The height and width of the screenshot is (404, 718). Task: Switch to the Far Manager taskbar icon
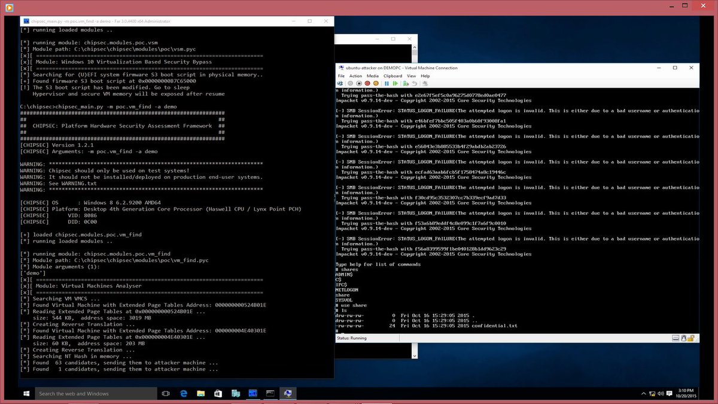[253, 393]
